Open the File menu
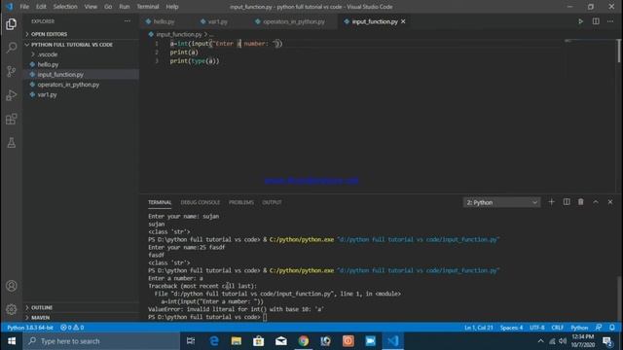Image resolution: width=623 pixels, height=350 pixels. pos(24,7)
